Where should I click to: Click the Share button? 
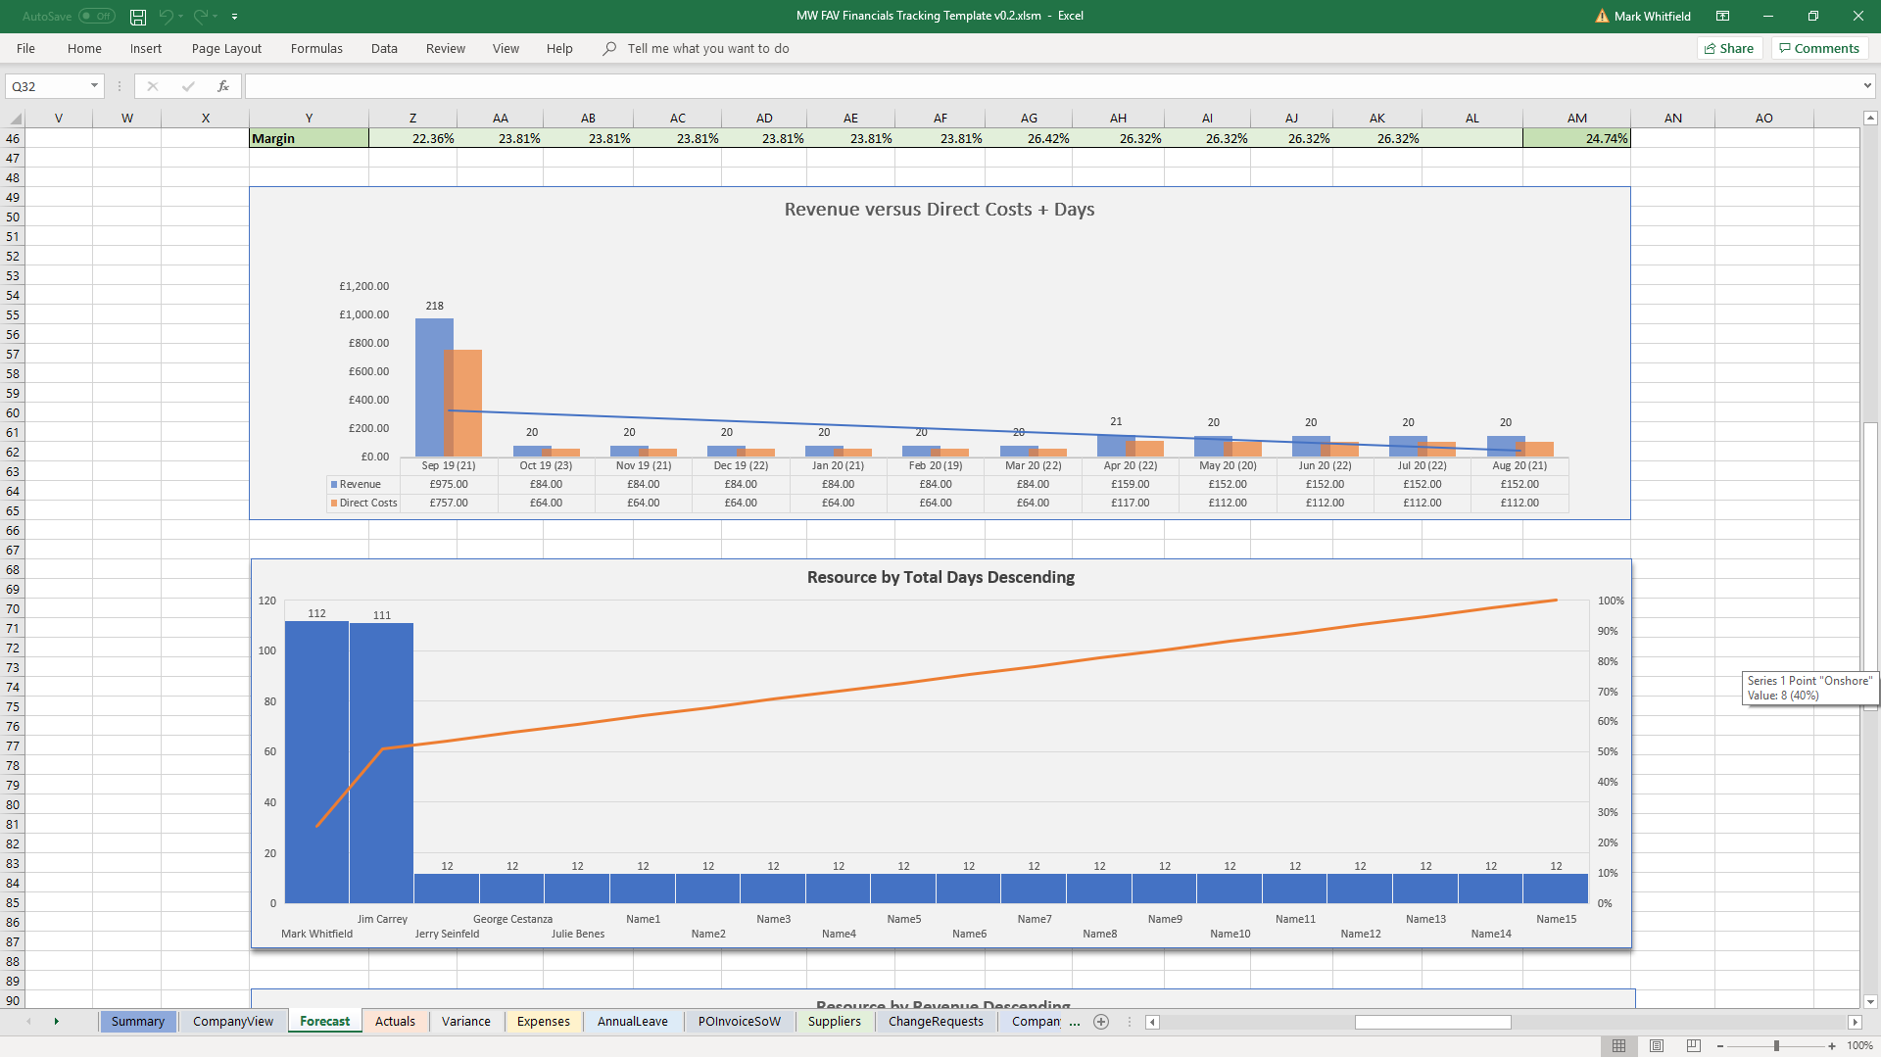click(1729, 48)
